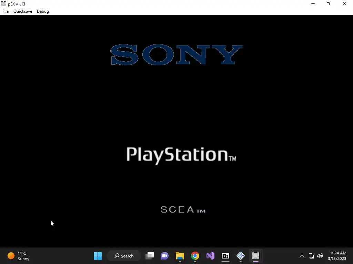The image size is (353, 264).
Task: Click the SCEA text on boot screen
Action: [183, 209]
